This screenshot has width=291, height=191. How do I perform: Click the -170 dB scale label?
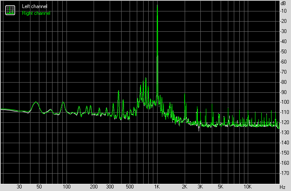point(285,173)
